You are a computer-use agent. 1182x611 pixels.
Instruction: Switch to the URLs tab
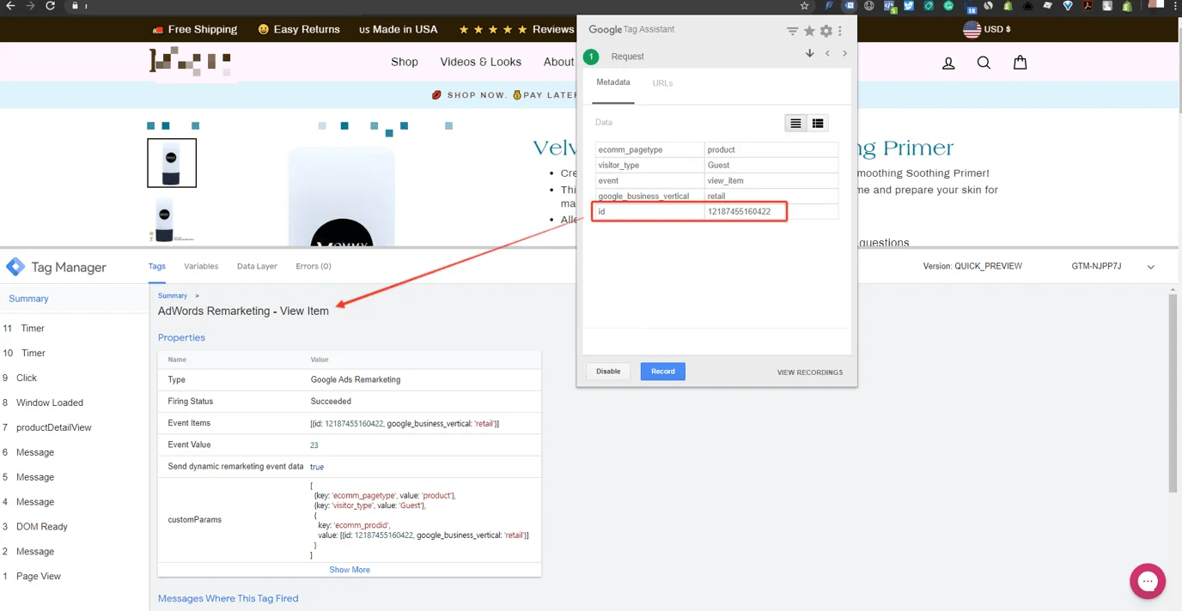[661, 82]
